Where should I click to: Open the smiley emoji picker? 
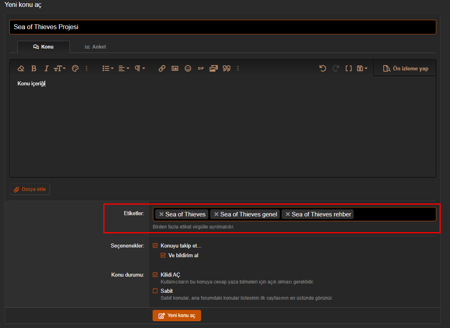pos(188,68)
